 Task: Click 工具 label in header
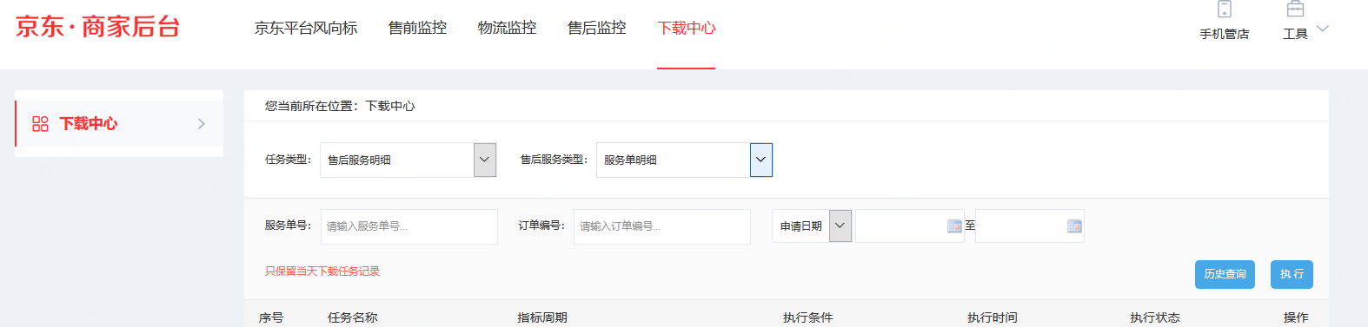click(1295, 34)
